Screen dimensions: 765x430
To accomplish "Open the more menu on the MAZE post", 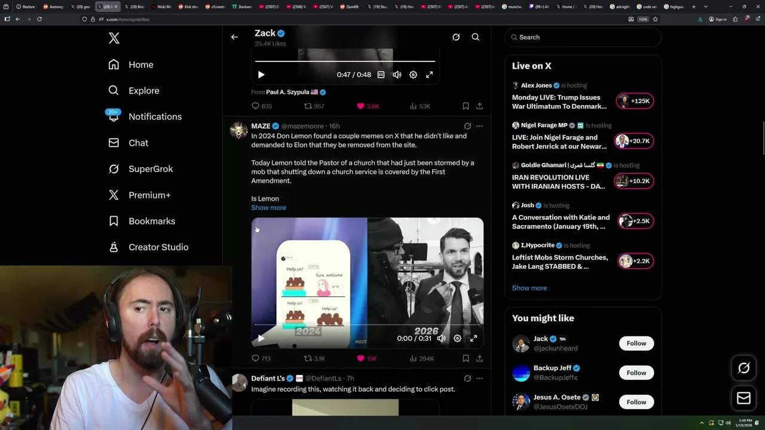I will point(479,126).
